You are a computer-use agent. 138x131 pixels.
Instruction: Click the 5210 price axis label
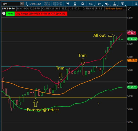[x=130, y=18]
